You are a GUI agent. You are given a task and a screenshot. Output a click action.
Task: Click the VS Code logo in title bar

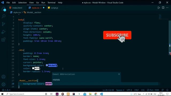tap(2, 2)
